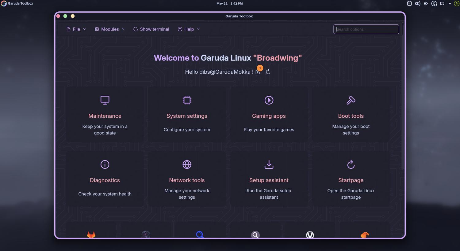The image size is (460, 251).
Task: Click the 'Hello dibs@GarudaMokka !' greeting
Action: coord(219,72)
